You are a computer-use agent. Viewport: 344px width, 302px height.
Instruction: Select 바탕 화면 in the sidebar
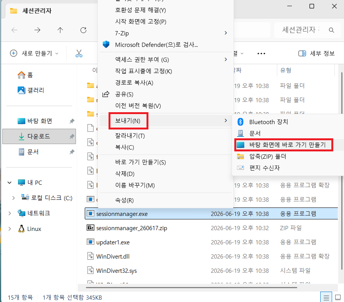pos(35,121)
